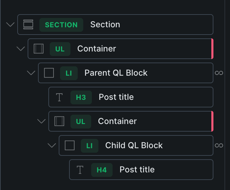Click the nested Container element icon
Viewport: 230px width, 190px height.
click(x=59, y=121)
